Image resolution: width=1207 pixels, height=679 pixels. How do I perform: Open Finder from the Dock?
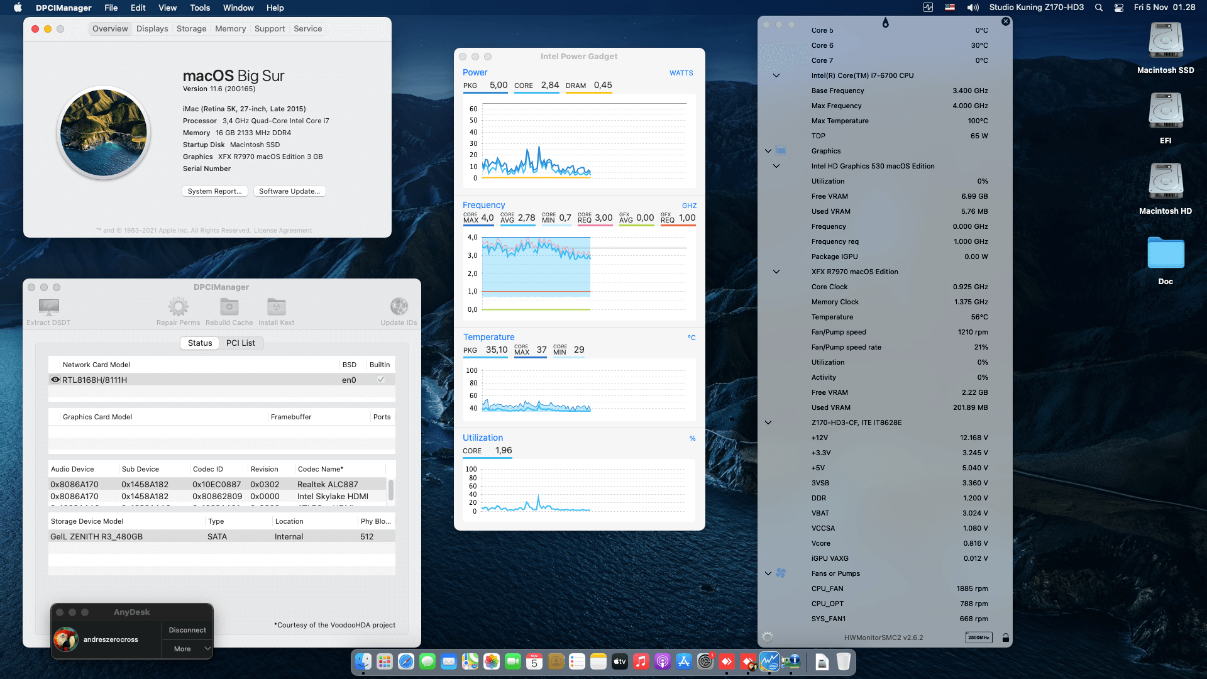pyautogui.click(x=363, y=661)
